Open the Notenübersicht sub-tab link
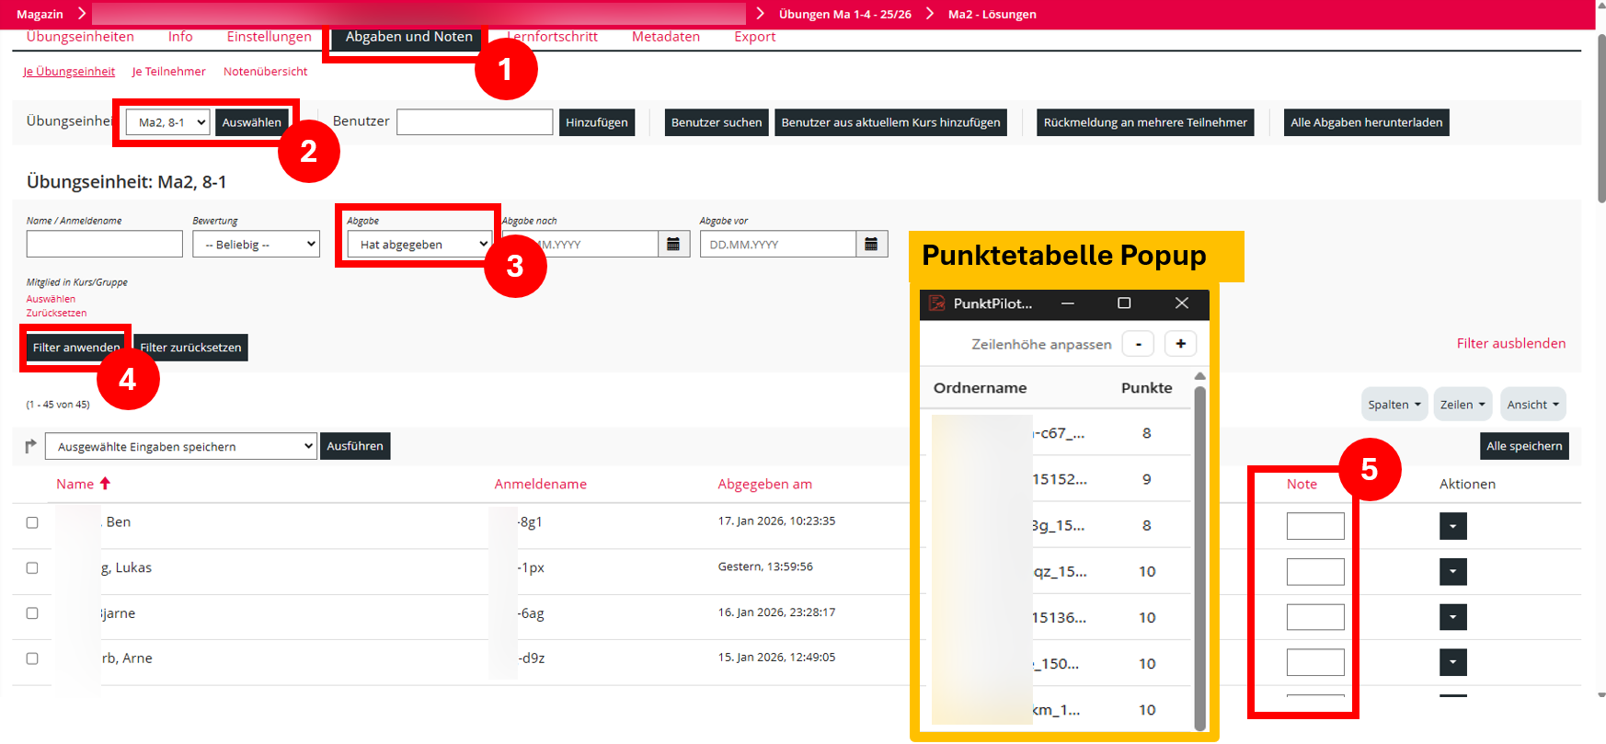 pos(265,72)
